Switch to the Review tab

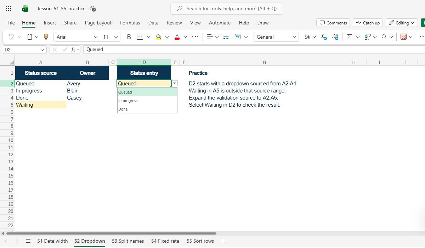pos(174,23)
